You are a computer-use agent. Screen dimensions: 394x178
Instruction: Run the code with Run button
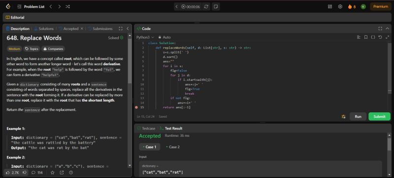358,116
